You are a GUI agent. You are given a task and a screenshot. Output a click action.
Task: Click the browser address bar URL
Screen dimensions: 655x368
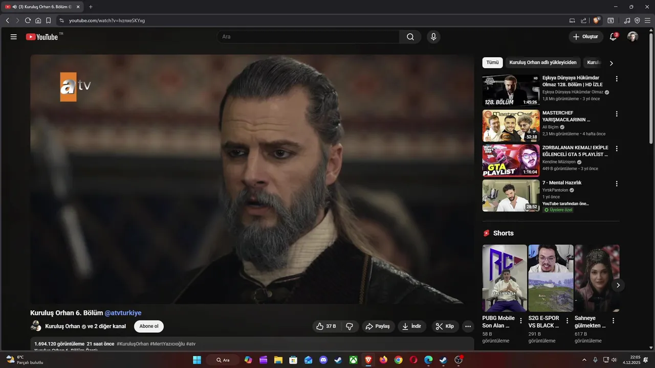pyautogui.click(x=107, y=20)
